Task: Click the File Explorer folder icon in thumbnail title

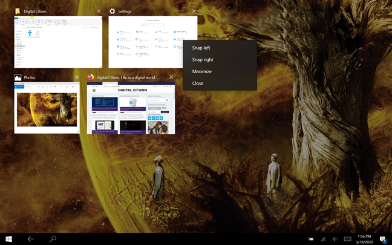Action: point(18,11)
